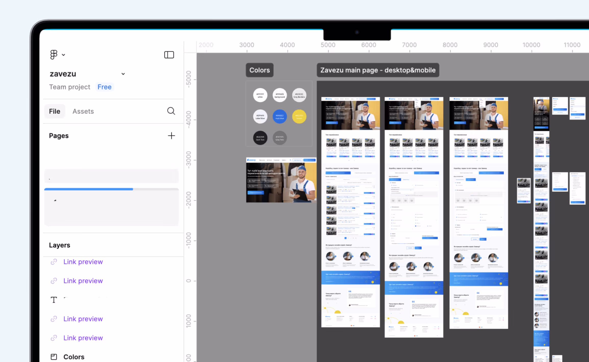This screenshot has width=589, height=362.
Task: Select Zavezu main page - desktop&mobile section label
Action: pyautogui.click(x=378, y=70)
